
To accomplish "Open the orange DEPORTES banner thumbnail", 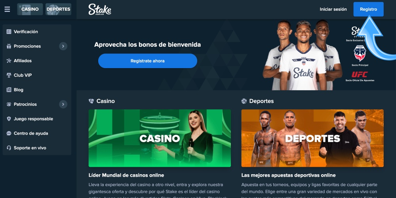I will tap(312, 138).
